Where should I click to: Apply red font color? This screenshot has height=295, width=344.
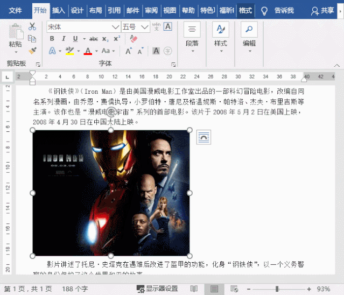click(x=88, y=51)
